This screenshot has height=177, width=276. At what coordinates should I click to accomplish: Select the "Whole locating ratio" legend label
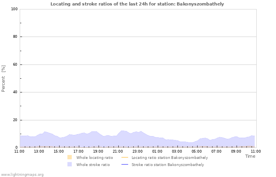pyautogui.click(x=95, y=158)
